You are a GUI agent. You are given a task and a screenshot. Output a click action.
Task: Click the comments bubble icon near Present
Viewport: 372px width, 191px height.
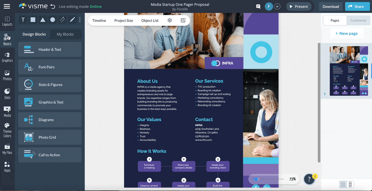(x=258, y=6)
